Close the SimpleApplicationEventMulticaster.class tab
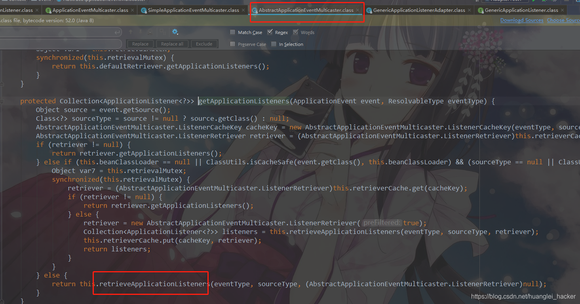This screenshot has width=580, height=304. pos(243,10)
